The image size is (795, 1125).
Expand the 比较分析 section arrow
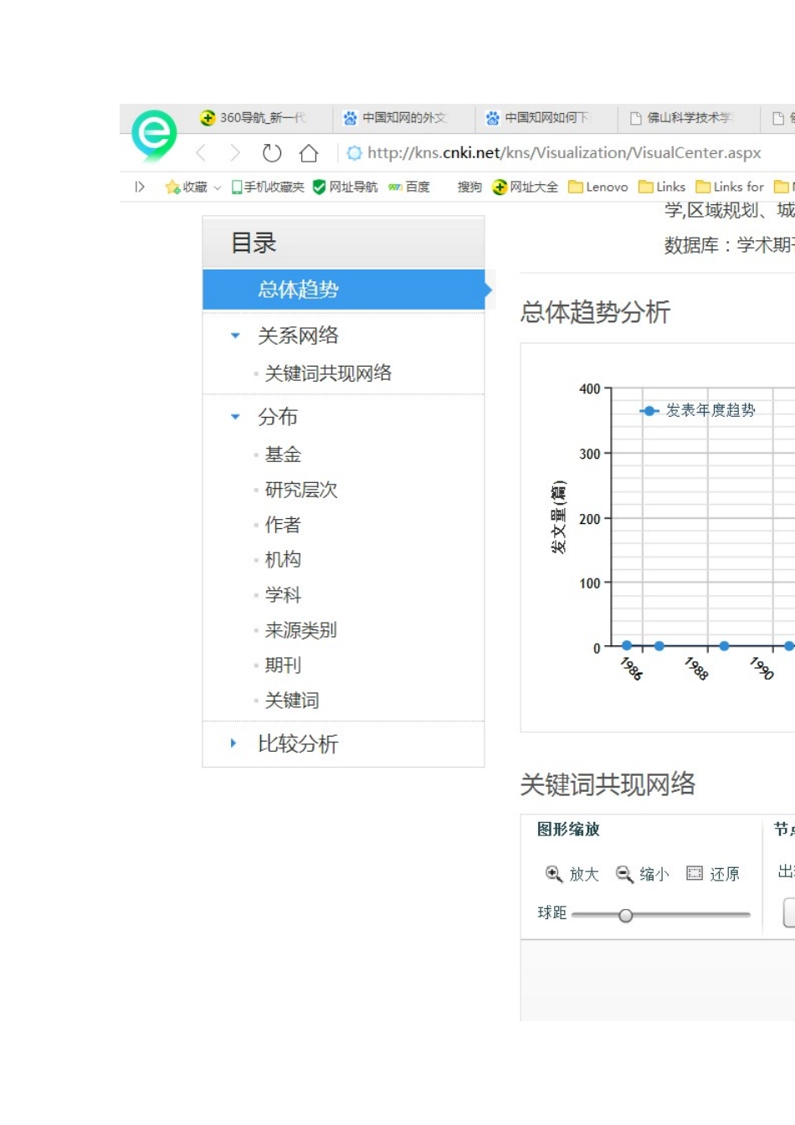coord(233,743)
